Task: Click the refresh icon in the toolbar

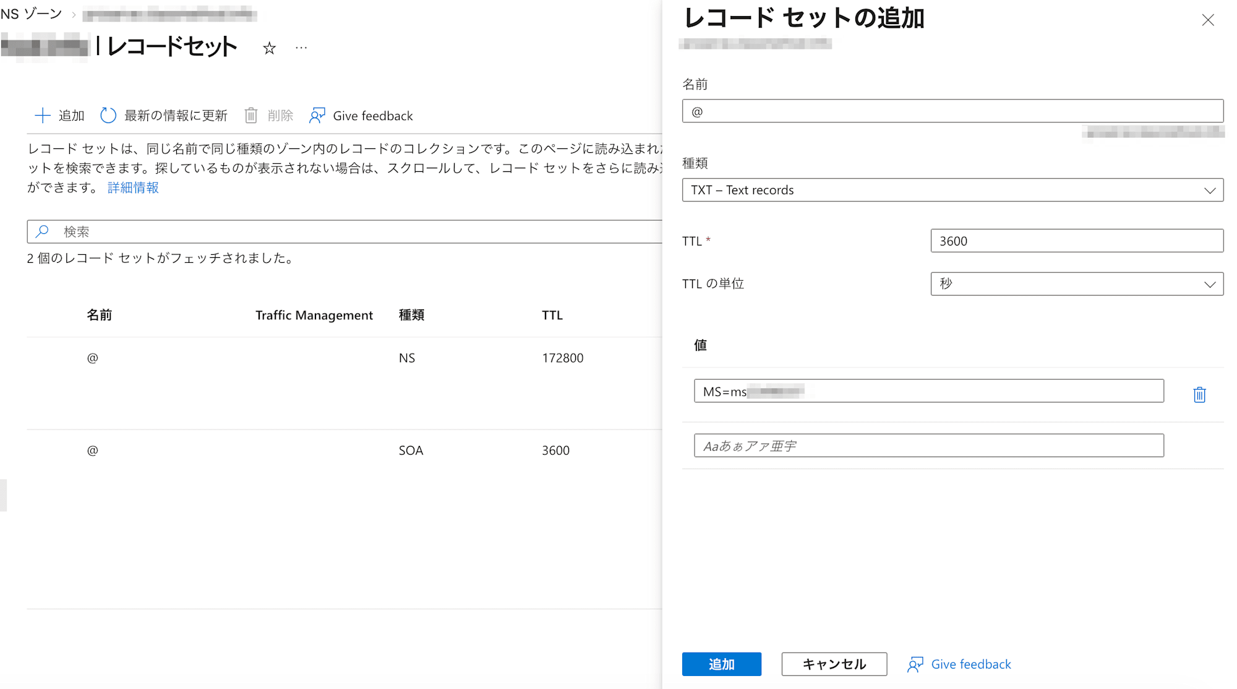Action: point(108,116)
